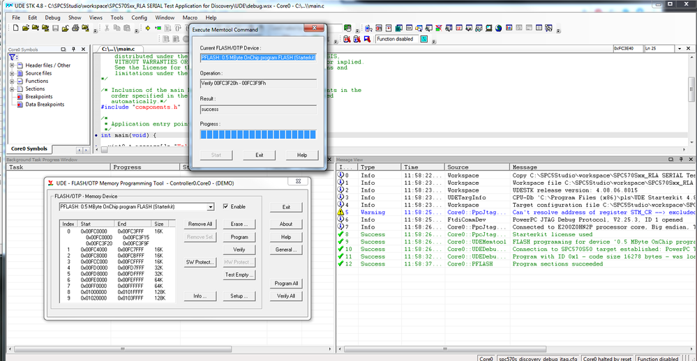Open the line number dropdown arrow in editor header
The height and width of the screenshot is (361, 697).
click(x=680, y=48)
